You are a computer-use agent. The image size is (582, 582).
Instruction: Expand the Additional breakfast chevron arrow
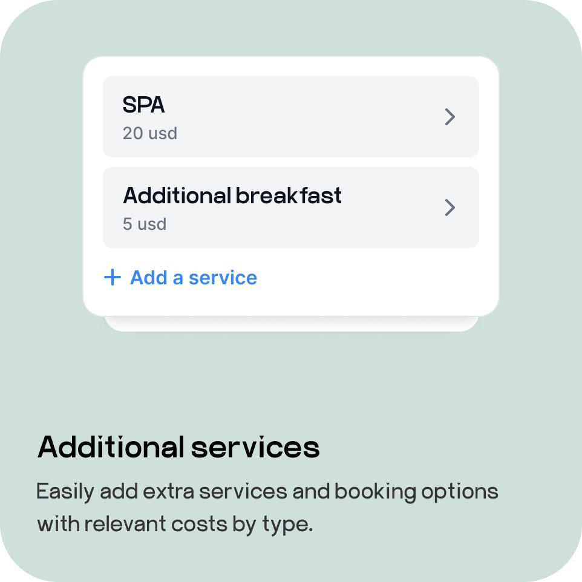(x=450, y=208)
